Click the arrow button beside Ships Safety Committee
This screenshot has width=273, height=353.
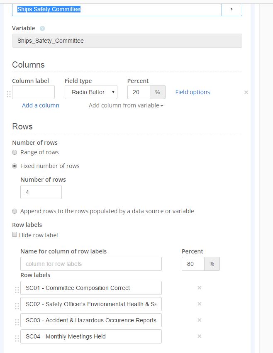click(232, 9)
